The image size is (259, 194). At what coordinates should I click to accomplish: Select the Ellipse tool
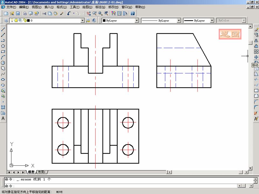pos(3,79)
